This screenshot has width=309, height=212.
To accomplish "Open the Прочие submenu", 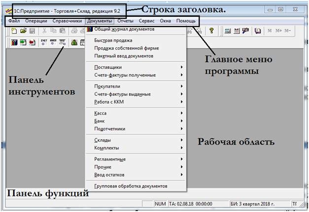I will 136,167.
